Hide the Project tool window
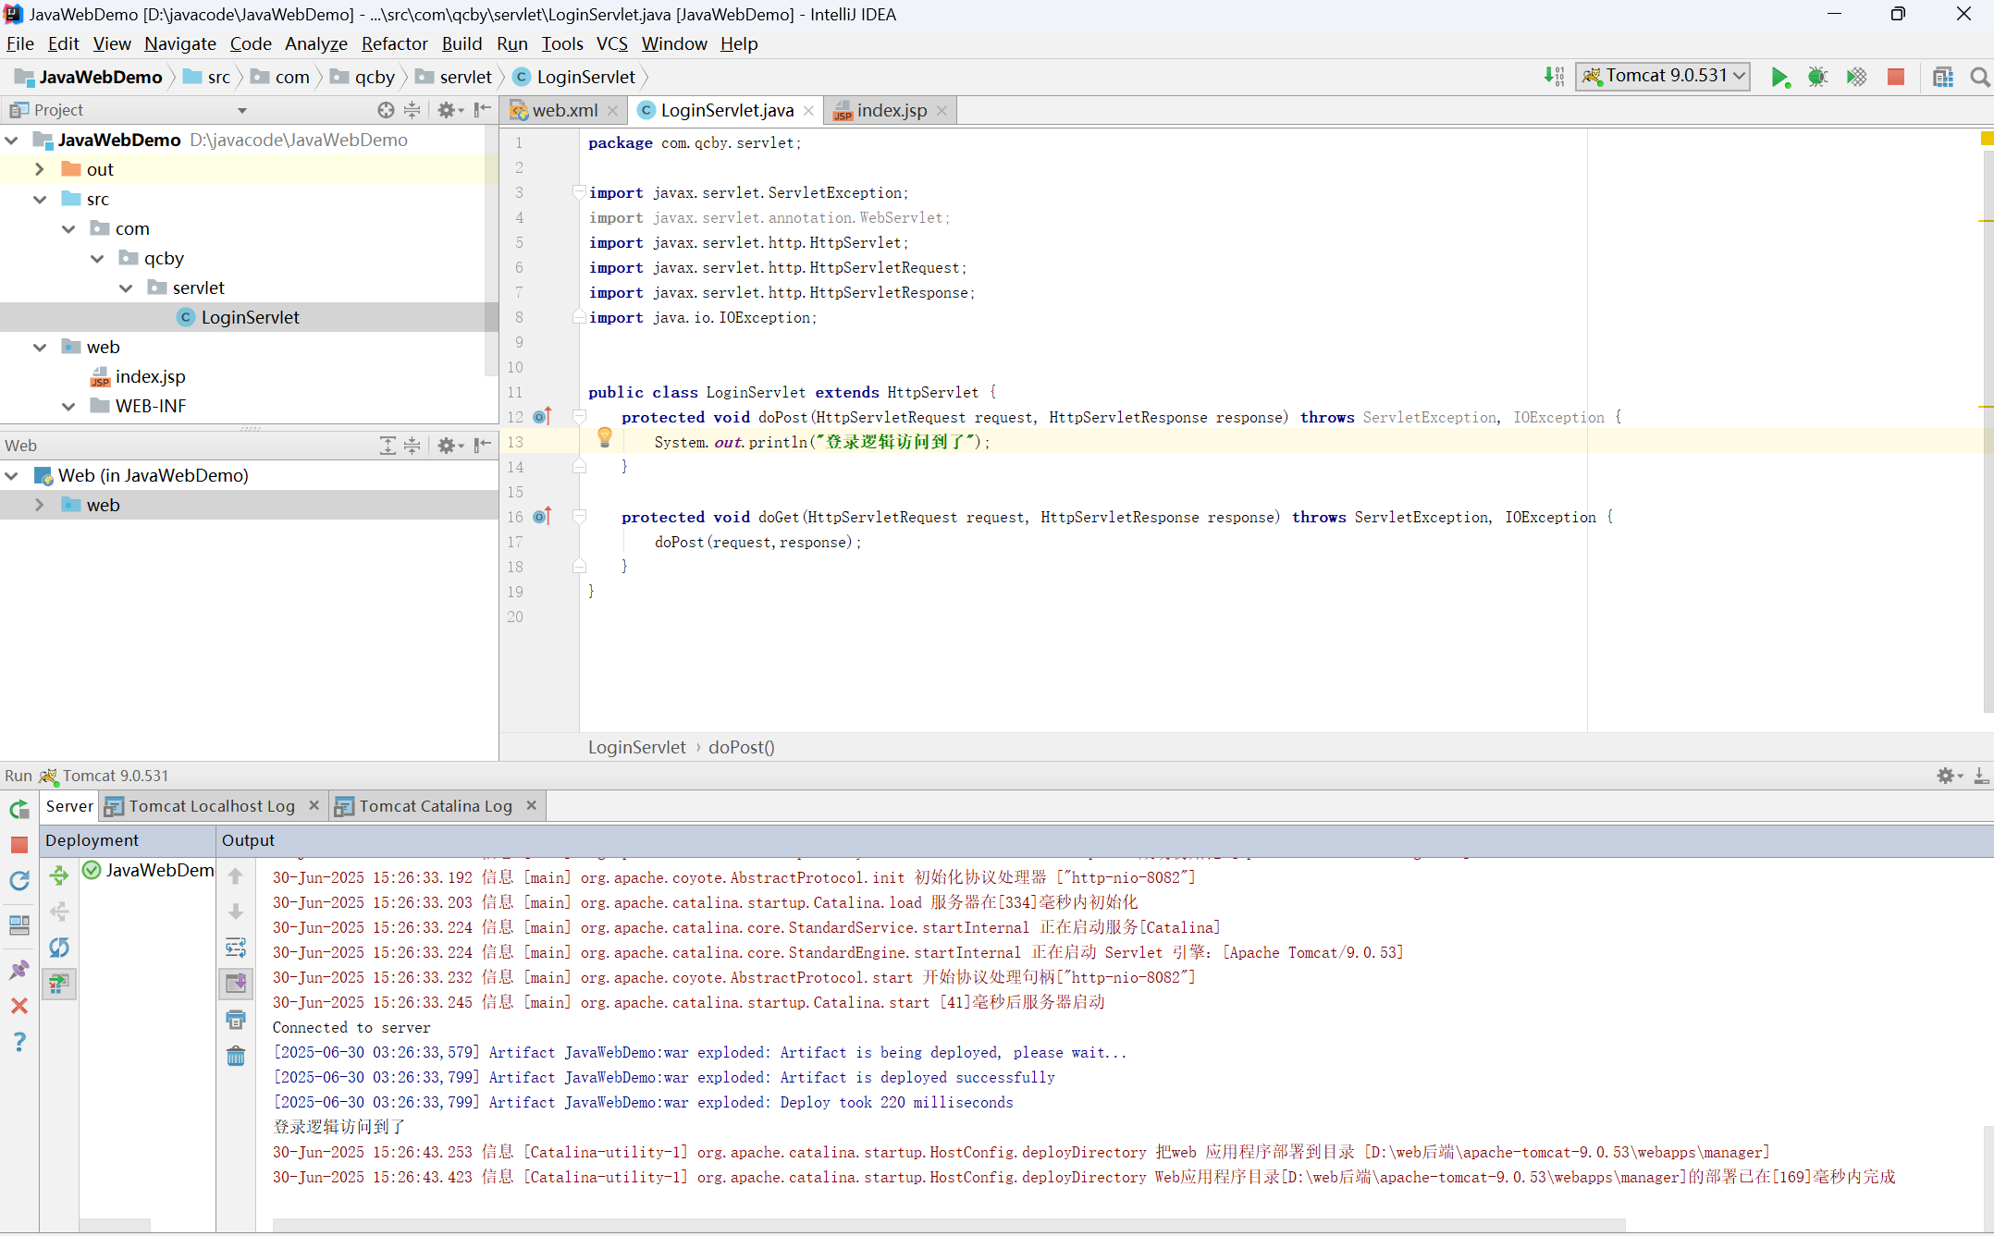The image size is (1994, 1236). click(x=482, y=110)
